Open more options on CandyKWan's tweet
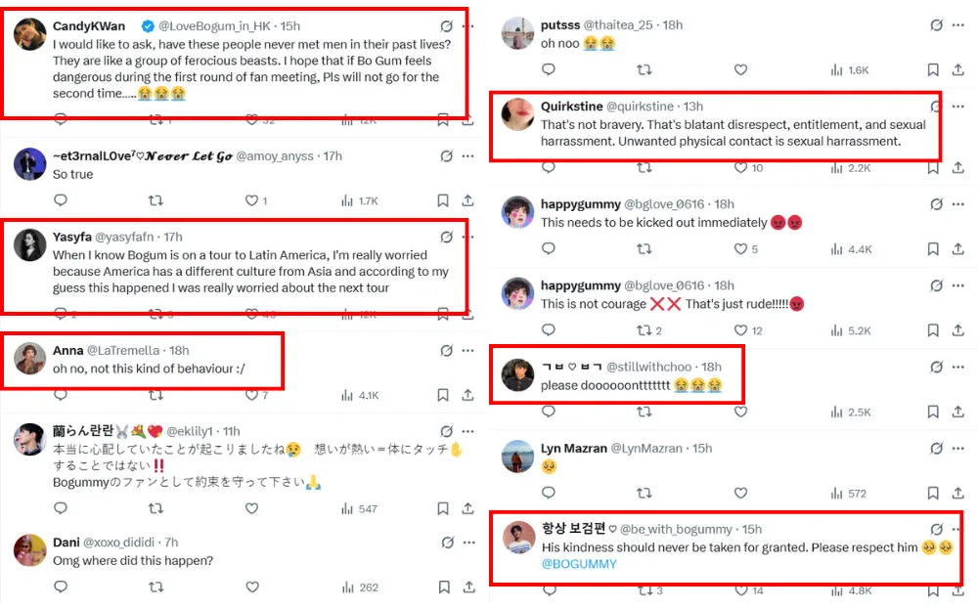This screenshot has height=609, width=978. [x=468, y=26]
